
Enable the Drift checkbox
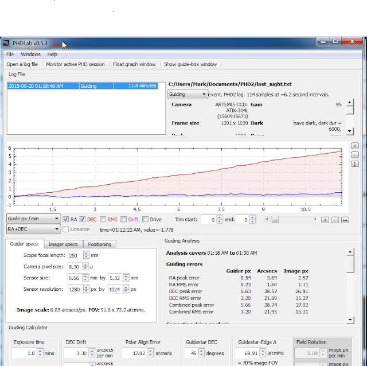[x=123, y=219]
